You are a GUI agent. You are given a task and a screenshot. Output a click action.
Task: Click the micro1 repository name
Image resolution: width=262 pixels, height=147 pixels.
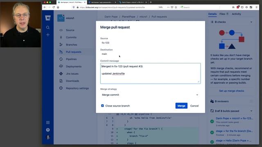tap(70, 18)
